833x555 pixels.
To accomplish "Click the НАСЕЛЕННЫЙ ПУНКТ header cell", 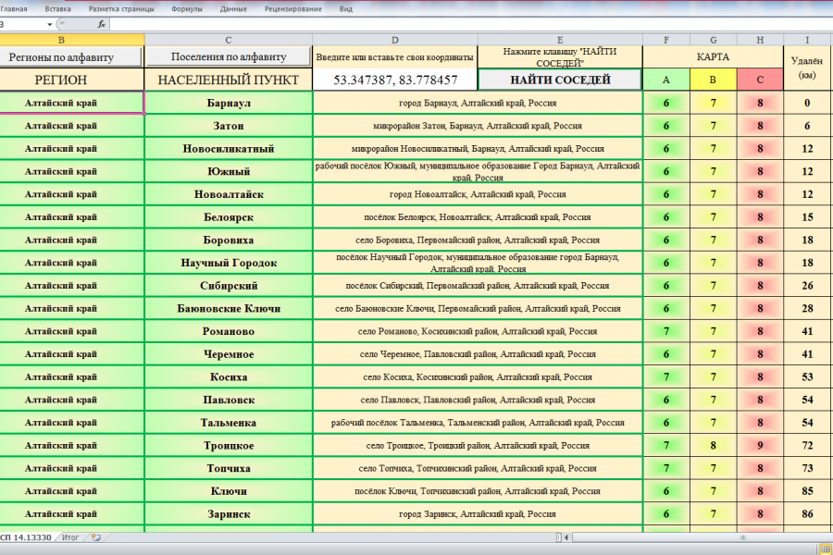I will [229, 80].
